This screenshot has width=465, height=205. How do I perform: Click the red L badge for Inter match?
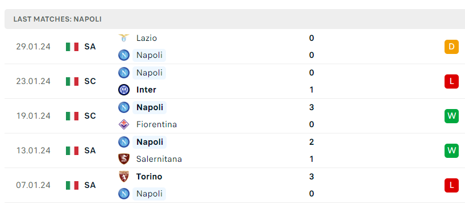[451, 81]
